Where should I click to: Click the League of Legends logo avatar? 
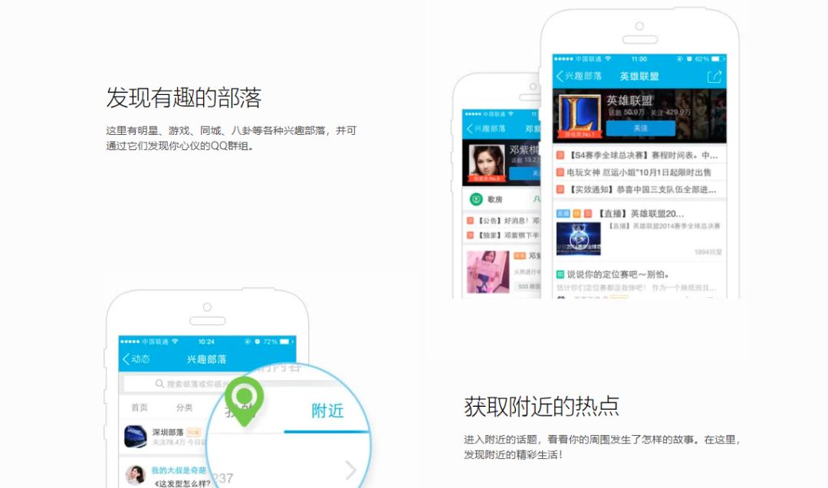[580, 114]
